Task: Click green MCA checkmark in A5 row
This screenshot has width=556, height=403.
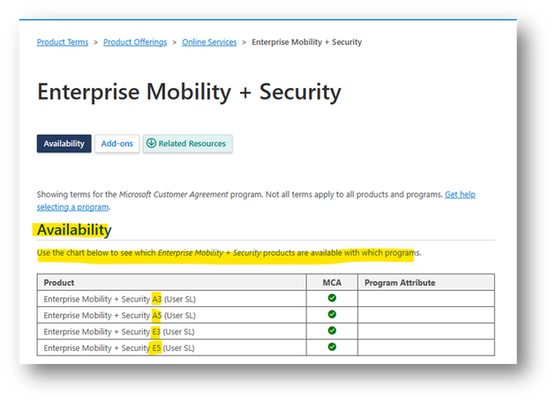Action: tap(332, 315)
